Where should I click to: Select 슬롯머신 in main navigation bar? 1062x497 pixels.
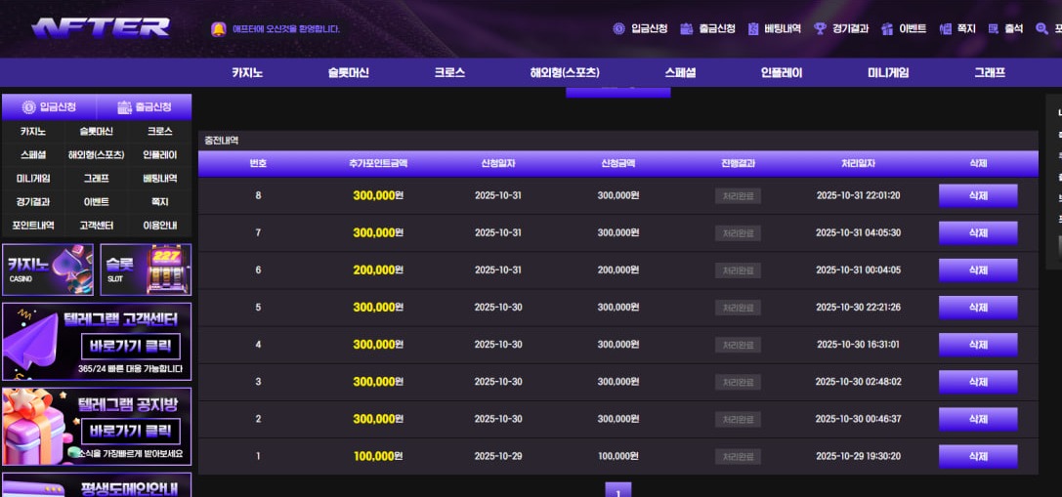pos(348,73)
